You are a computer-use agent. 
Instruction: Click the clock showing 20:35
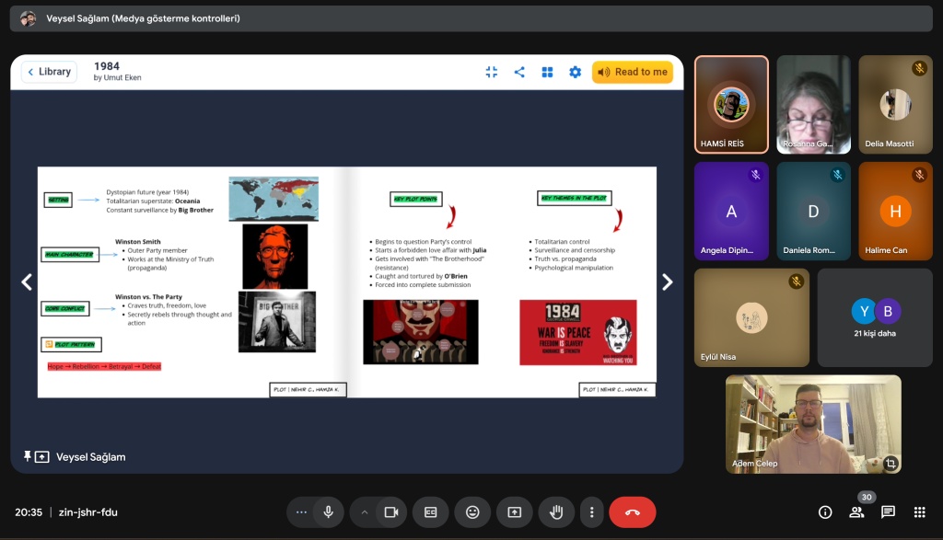point(29,512)
